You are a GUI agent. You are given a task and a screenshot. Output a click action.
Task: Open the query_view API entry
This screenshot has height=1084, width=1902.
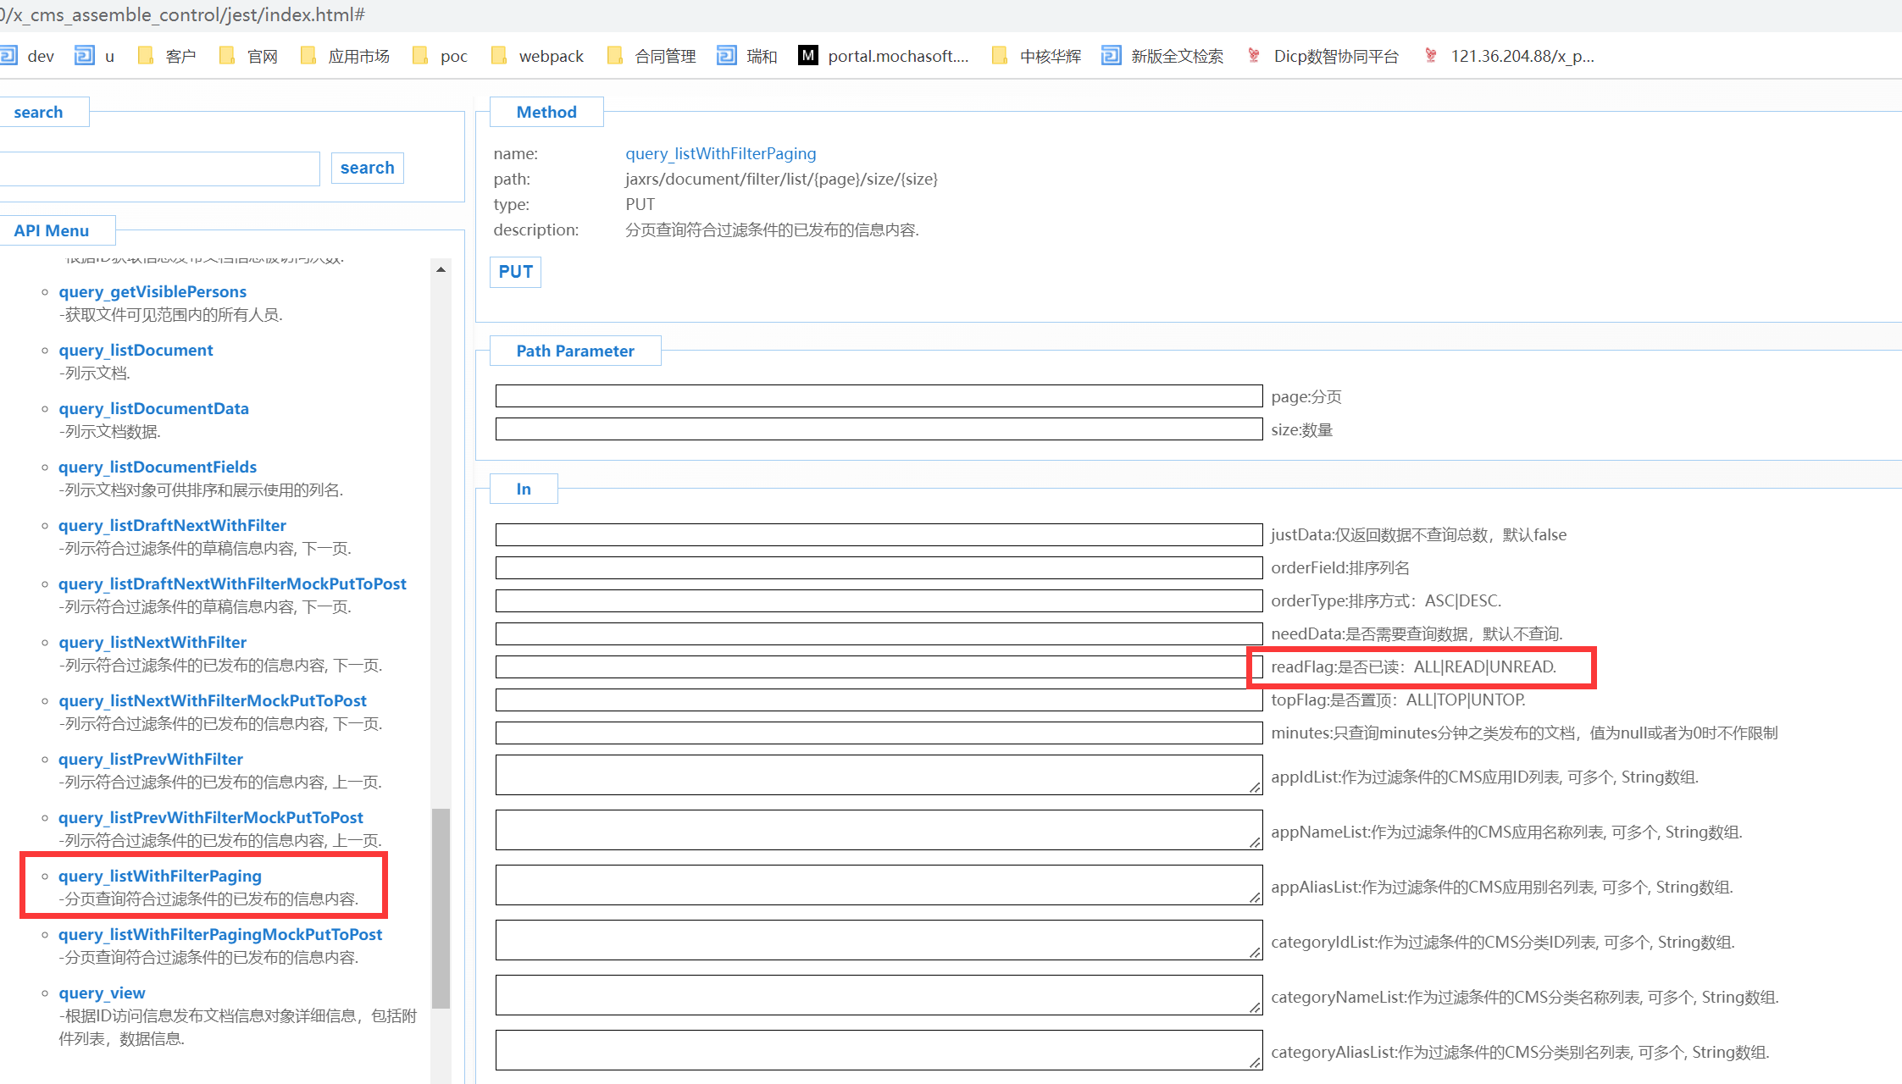tap(102, 993)
